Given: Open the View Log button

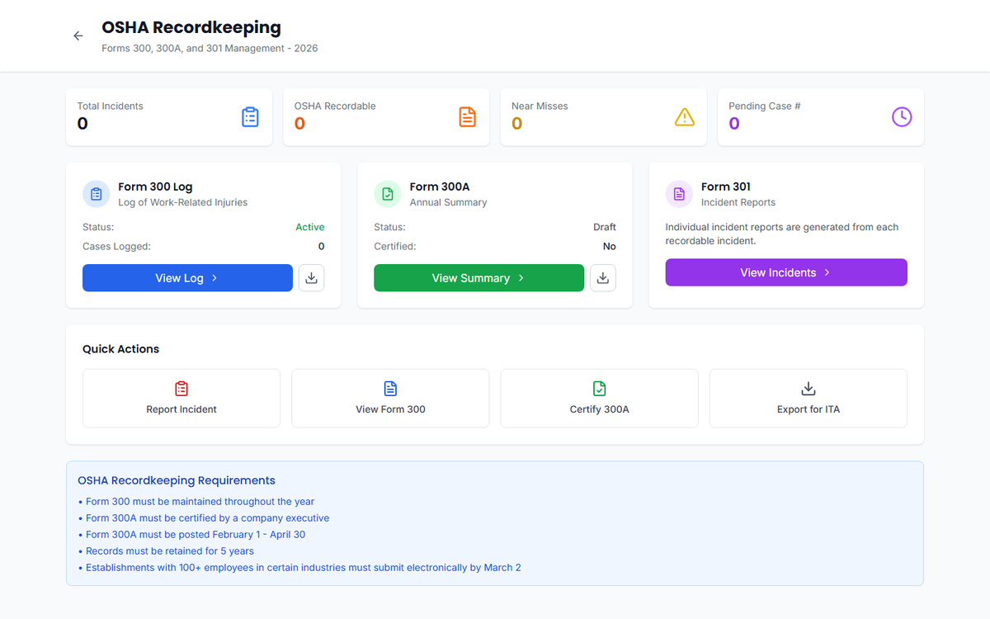Looking at the screenshot, I should 187,278.
